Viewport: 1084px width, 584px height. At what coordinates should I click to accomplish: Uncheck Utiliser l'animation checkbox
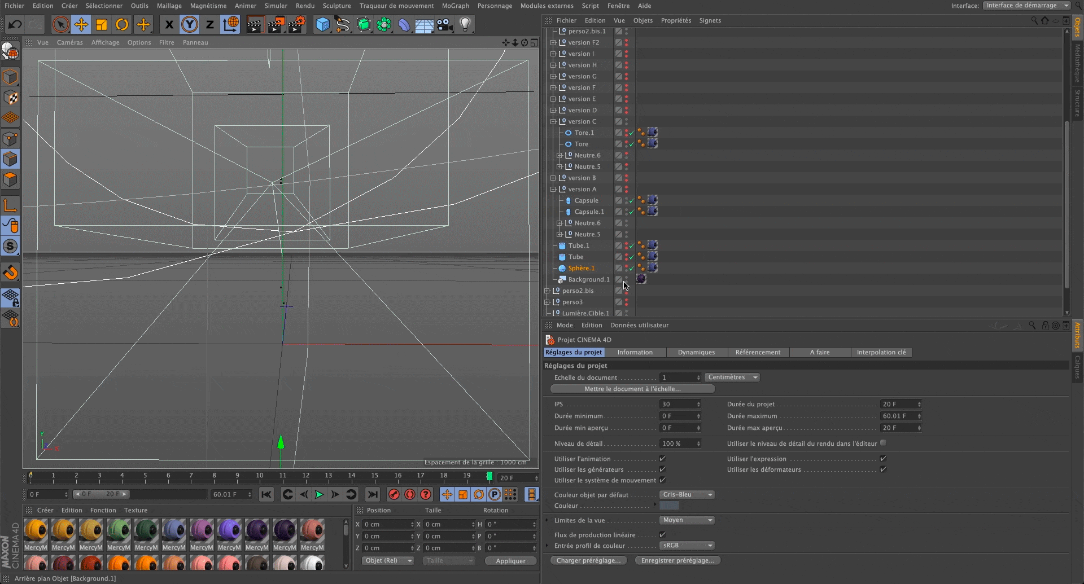tap(662, 459)
